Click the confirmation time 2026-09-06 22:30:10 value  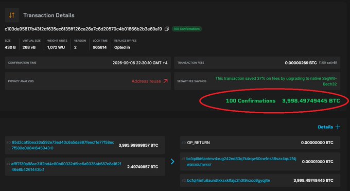click(x=140, y=63)
